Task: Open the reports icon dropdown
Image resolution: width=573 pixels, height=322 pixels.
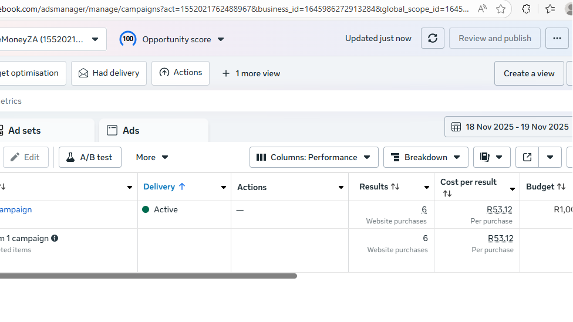Action: pyautogui.click(x=492, y=157)
